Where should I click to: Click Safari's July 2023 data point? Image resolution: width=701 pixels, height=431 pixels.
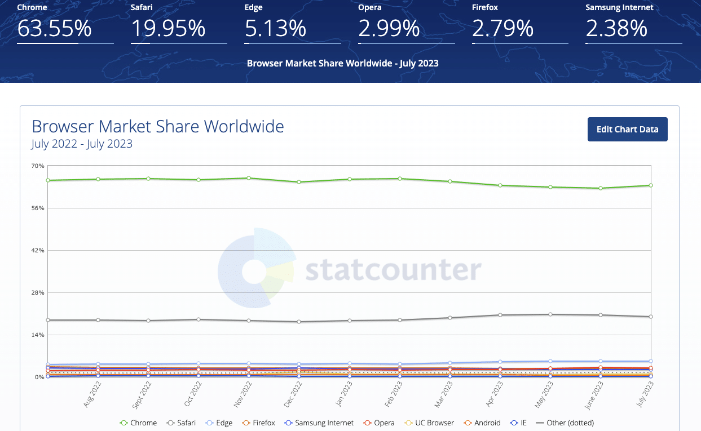pos(651,317)
